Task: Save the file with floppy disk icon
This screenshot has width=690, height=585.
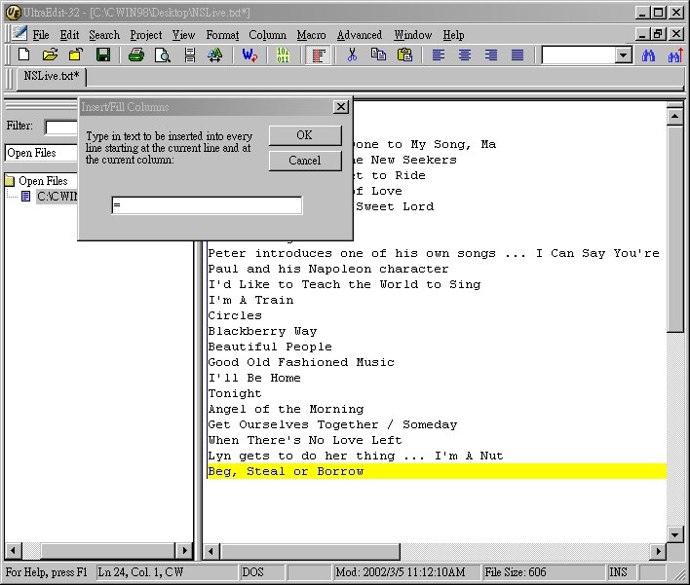Action: point(103,55)
